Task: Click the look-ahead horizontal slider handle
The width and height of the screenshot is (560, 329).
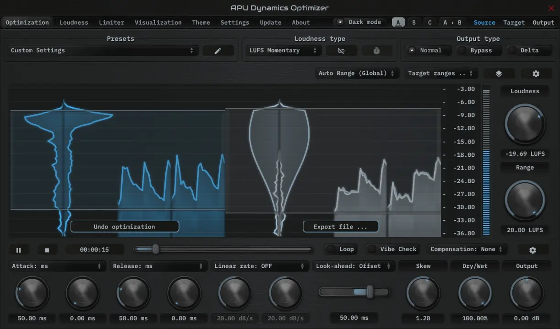Action: (x=370, y=292)
